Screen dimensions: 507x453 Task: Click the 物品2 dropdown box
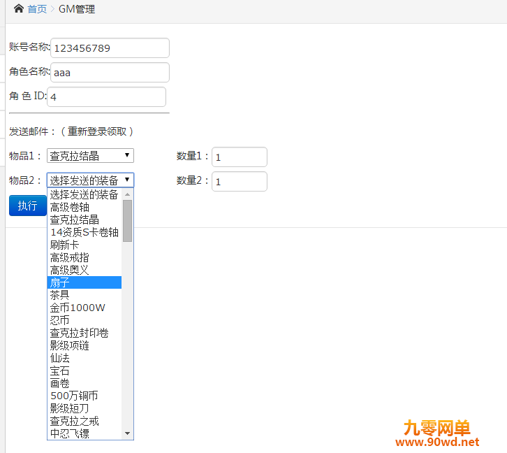pos(90,180)
